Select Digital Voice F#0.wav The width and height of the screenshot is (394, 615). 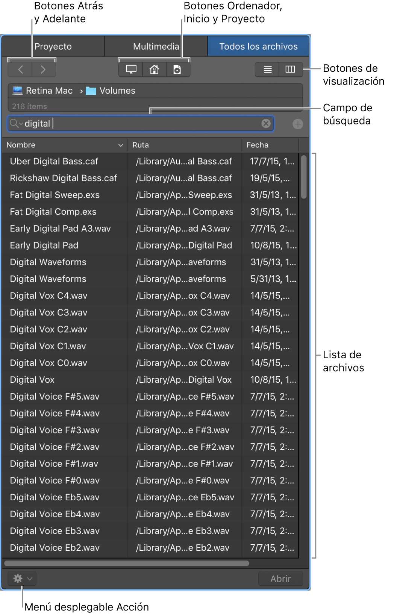(x=150, y=481)
